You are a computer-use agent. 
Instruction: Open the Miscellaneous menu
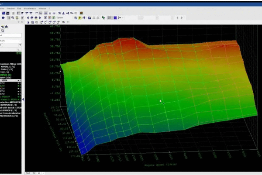click(30, 9)
